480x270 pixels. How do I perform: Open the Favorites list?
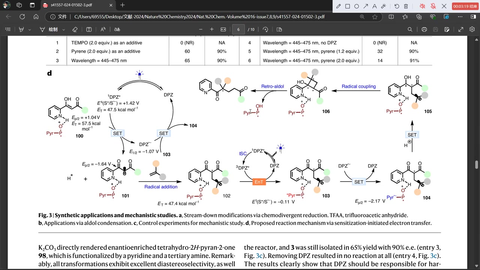click(405, 16)
